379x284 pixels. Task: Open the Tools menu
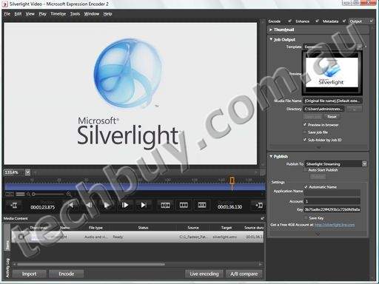pos(75,14)
